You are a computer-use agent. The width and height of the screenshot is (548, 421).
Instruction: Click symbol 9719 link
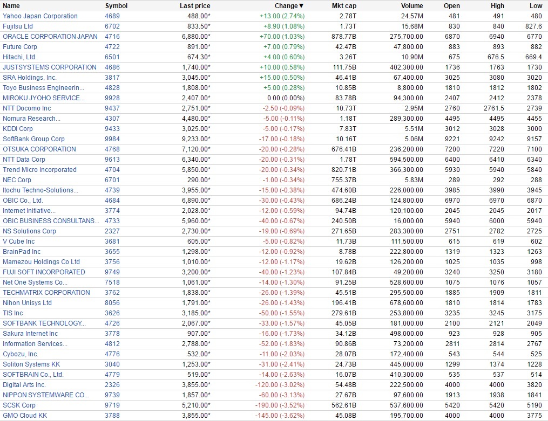click(x=112, y=405)
